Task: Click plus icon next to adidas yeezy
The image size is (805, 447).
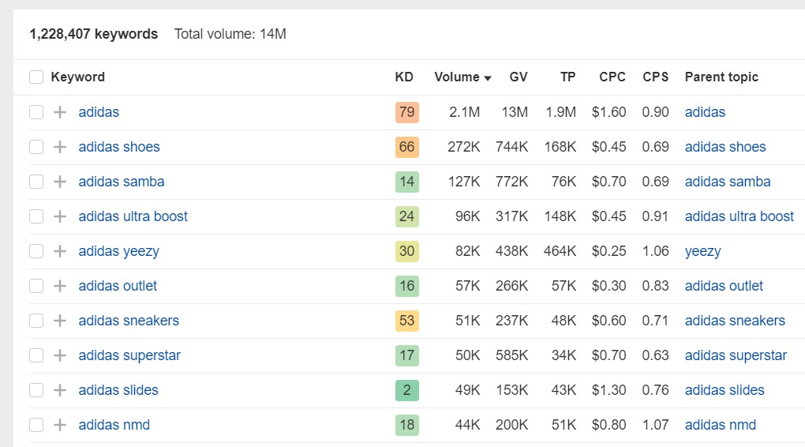Action: tap(59, 251)
